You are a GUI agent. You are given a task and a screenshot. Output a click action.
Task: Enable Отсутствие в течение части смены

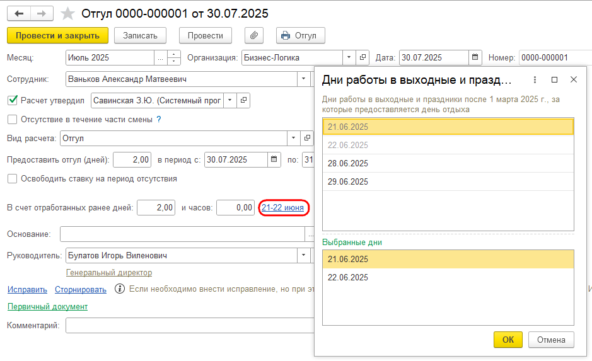point(13,120)
